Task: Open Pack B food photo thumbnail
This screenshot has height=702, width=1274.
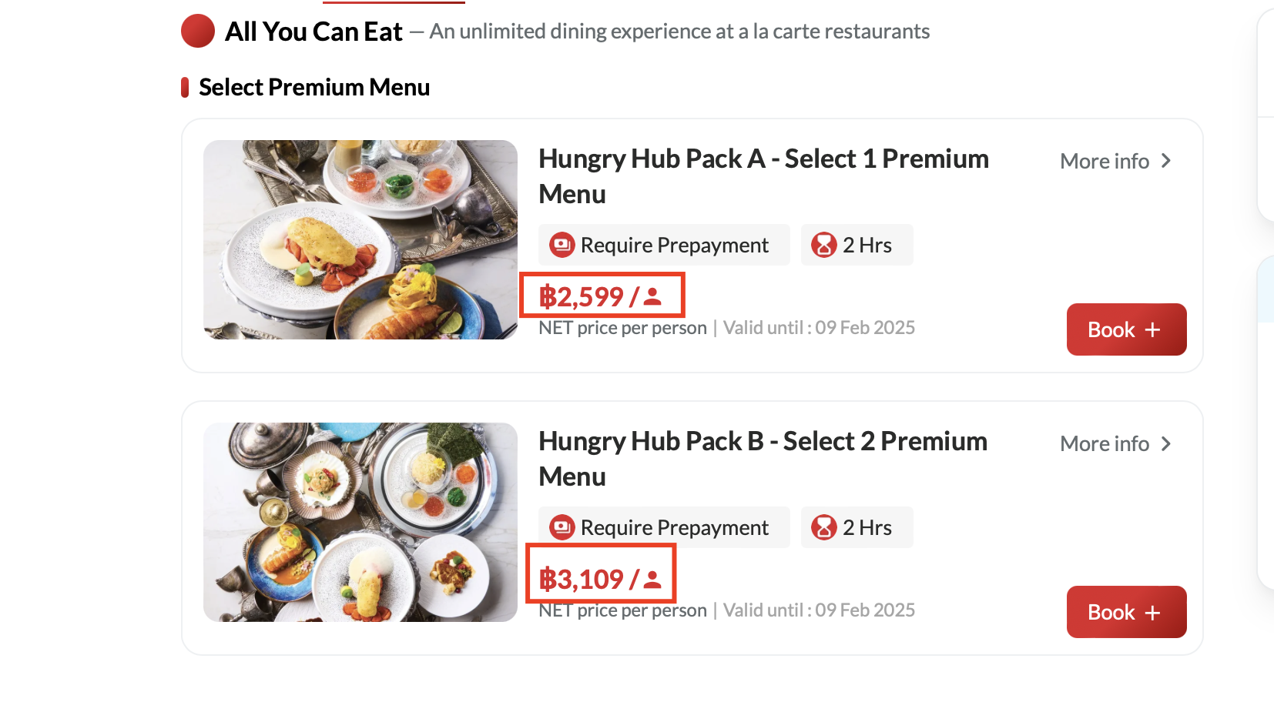Action: tap(360, 522)
